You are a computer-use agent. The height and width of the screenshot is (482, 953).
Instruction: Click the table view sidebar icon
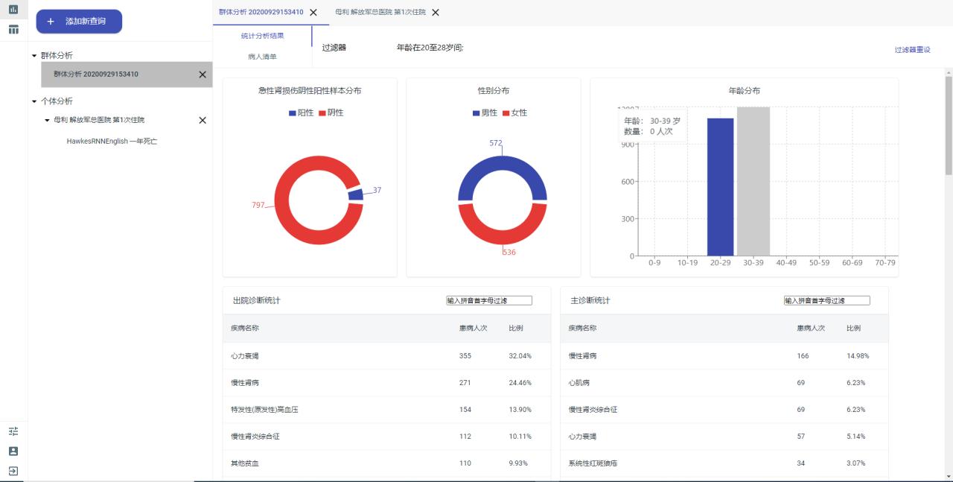(13, 30)
